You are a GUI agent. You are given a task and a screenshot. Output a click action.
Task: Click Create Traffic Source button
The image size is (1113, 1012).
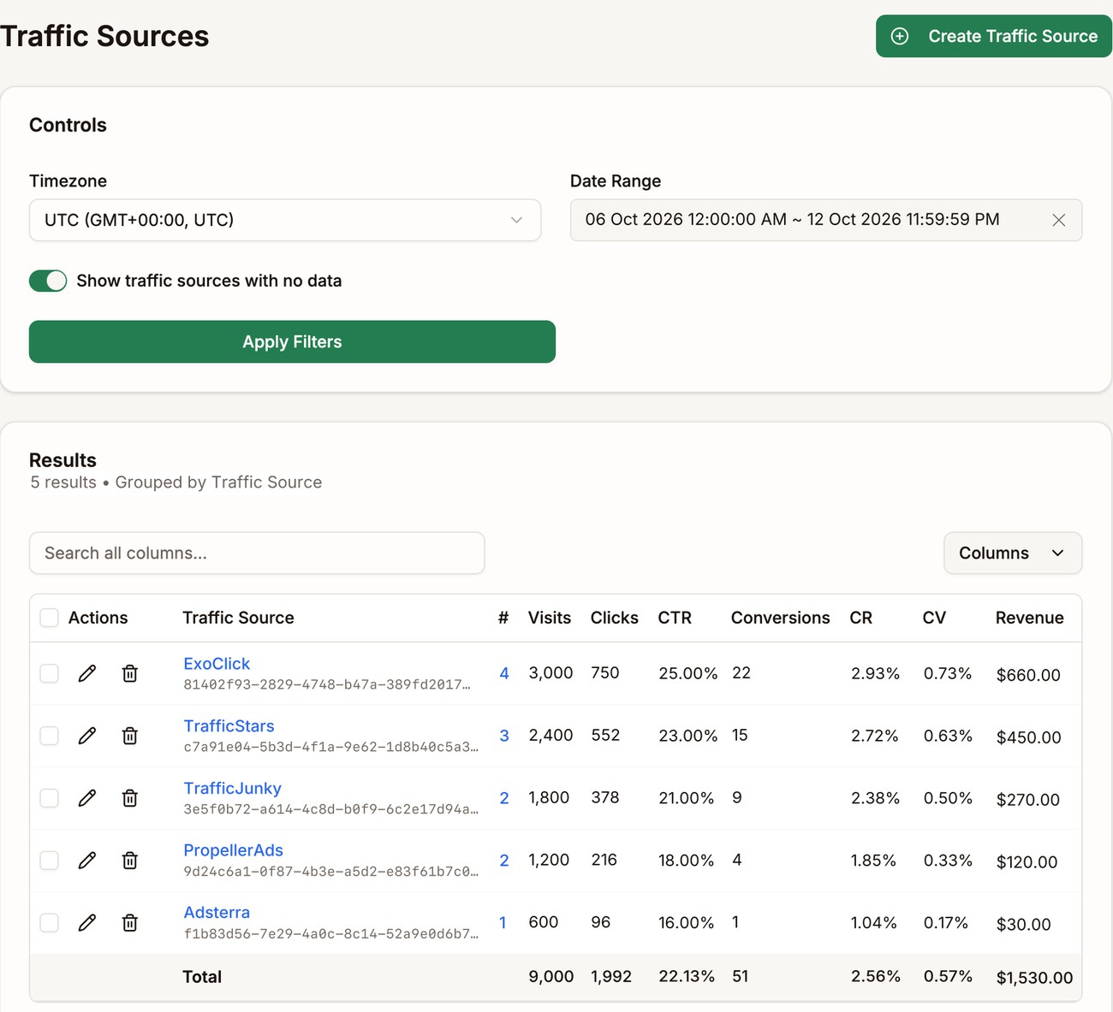click(994, 36)
